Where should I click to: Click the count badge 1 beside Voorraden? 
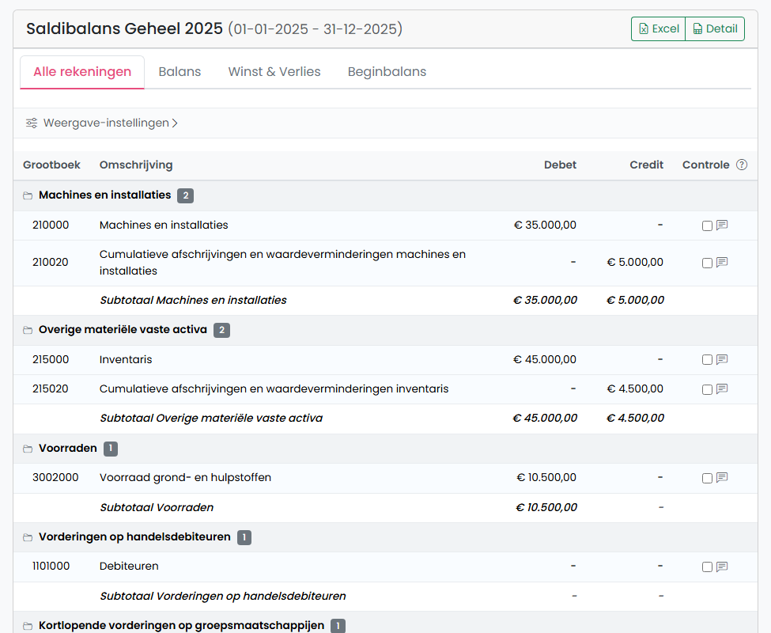pos(111,449)
